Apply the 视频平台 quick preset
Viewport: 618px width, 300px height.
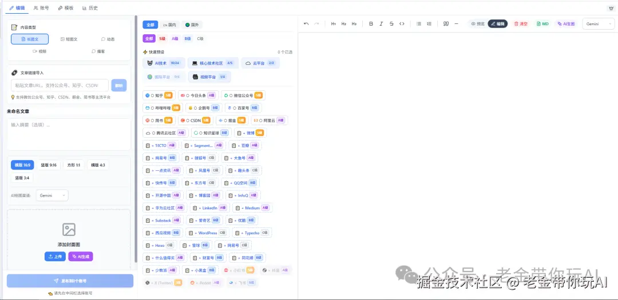point(209,77)
